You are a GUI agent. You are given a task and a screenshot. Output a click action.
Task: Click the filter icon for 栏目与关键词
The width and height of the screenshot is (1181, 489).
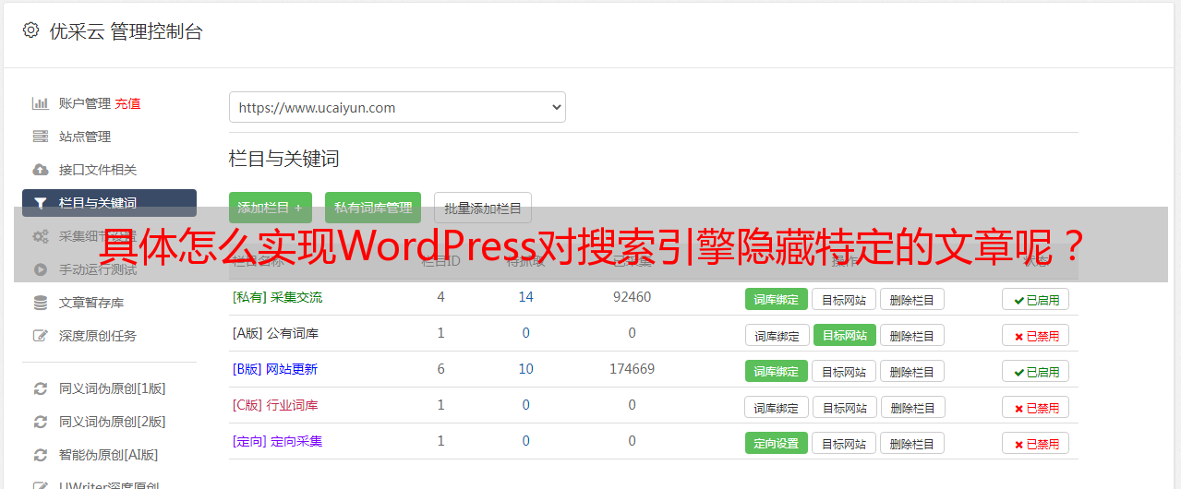pos(40,203)
